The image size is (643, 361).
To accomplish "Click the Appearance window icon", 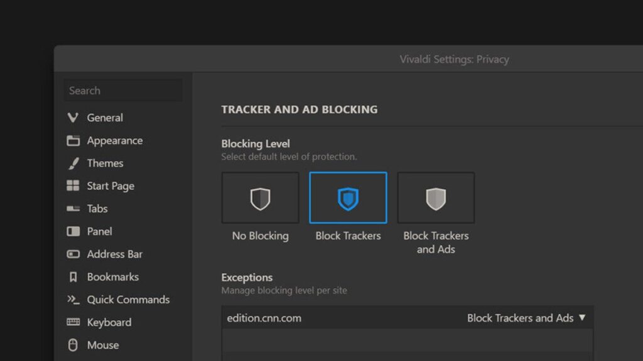I will [x=73, y=140].
